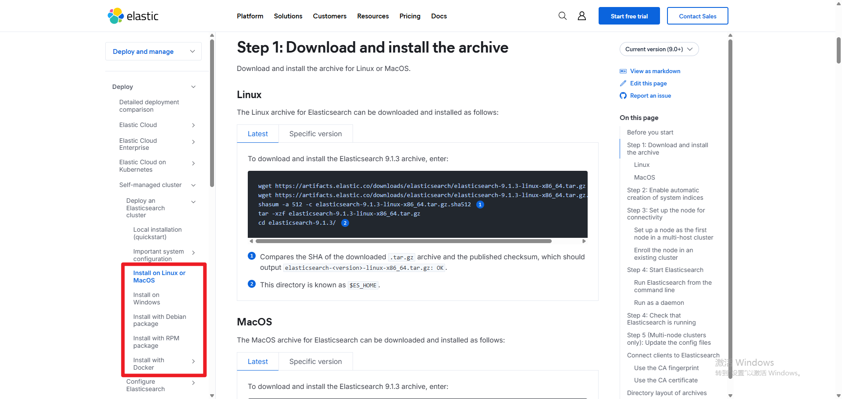Click the View as markdown icon

click(623, 71)
